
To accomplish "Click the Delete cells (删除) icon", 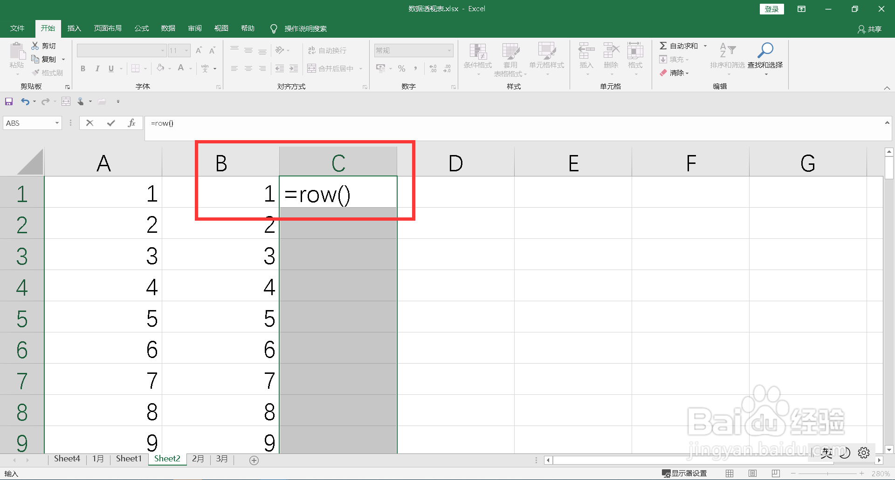I will click(611, 50).
